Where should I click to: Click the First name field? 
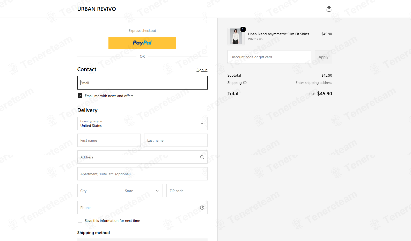(109, 140)
